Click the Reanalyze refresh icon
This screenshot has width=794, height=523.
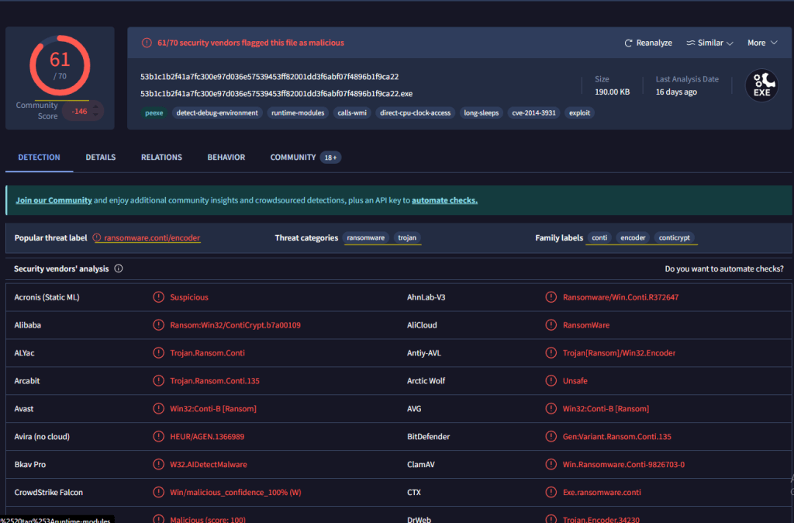pos(629,43)
